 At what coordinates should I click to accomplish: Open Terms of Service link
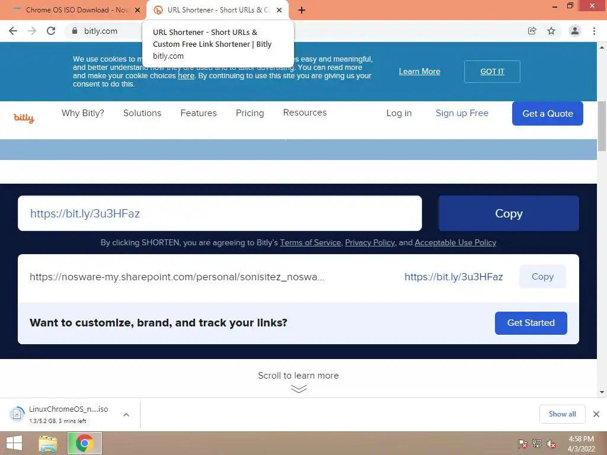pos(310,242)
